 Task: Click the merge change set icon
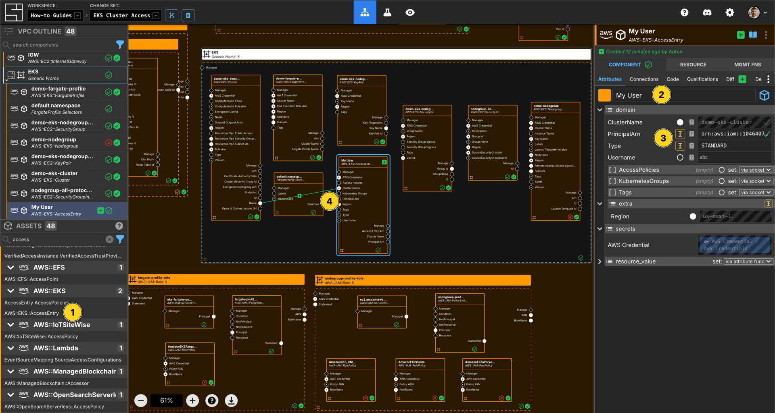[171, 15]
